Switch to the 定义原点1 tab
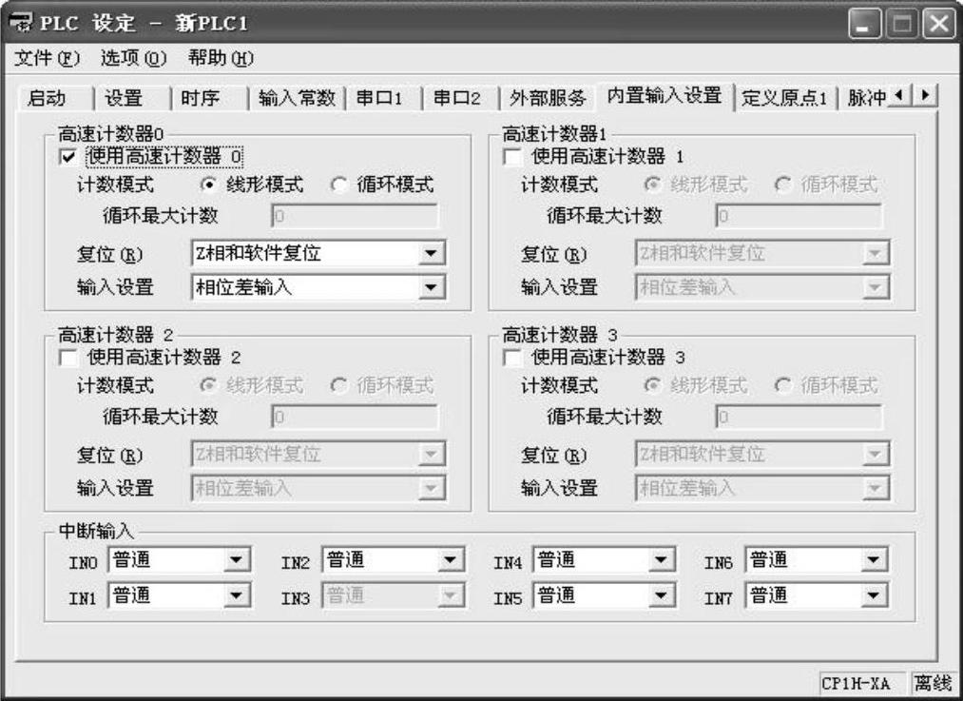This screenshot has width=963, height=701. click(x=784, y=98)
